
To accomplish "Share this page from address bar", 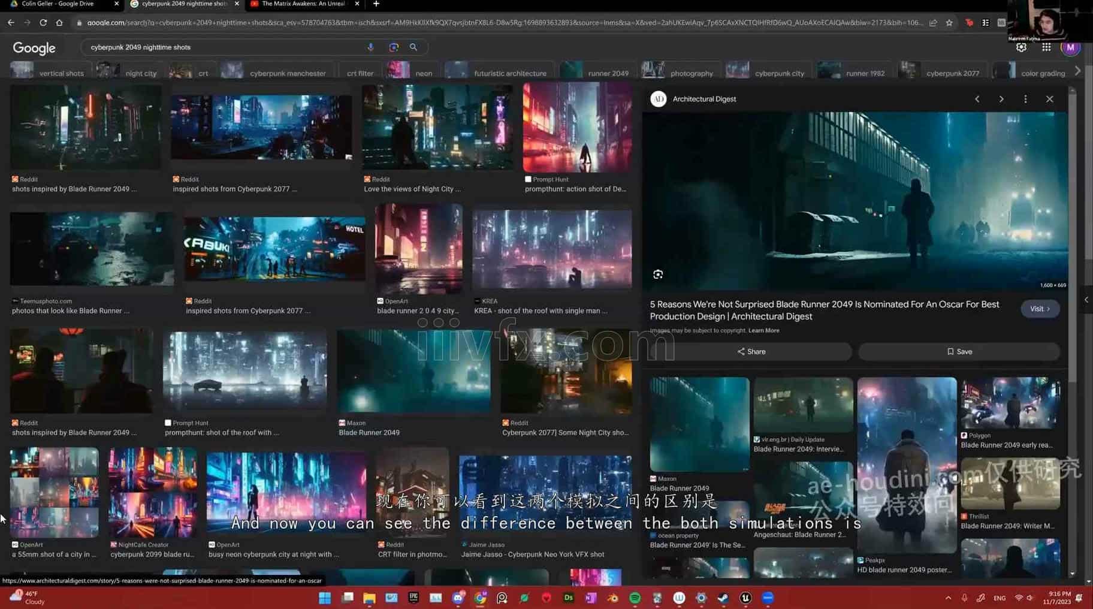I will click(933, 23).
